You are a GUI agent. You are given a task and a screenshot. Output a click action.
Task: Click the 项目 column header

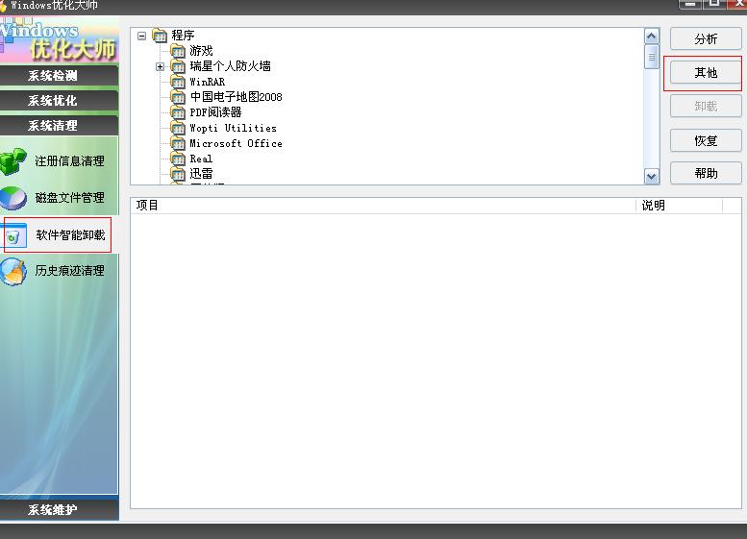click(x=383, y=206)
